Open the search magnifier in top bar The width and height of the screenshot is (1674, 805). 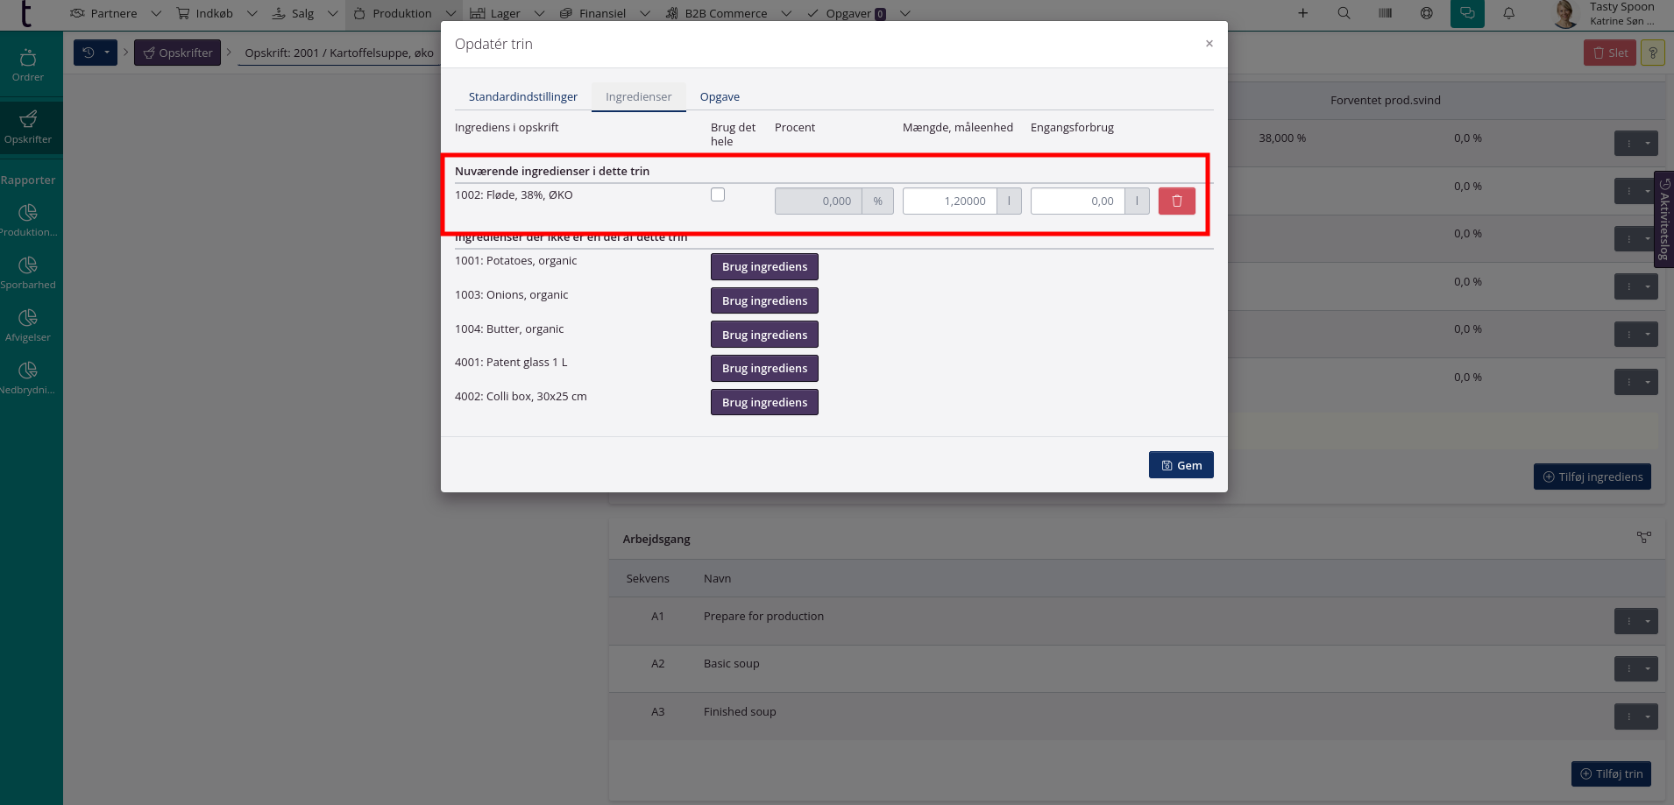click(1344, 13)
